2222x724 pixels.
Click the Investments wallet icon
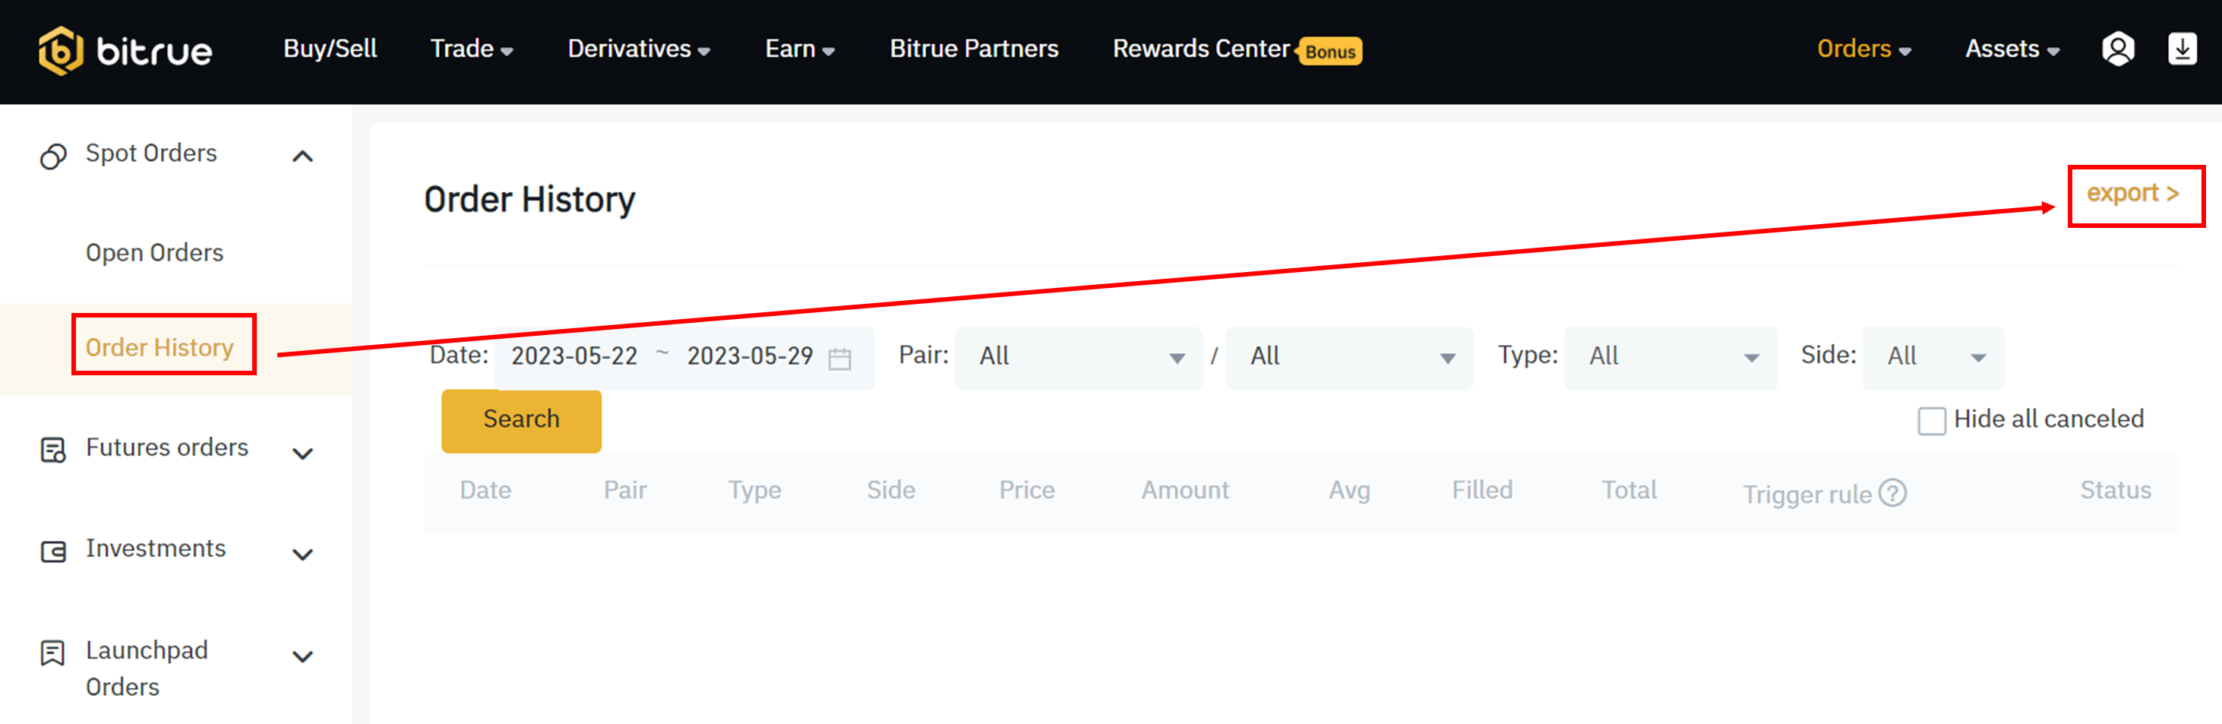53,551
